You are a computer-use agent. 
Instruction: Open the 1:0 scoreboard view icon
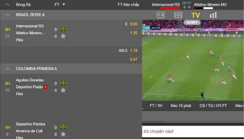[x=160, y=15]
